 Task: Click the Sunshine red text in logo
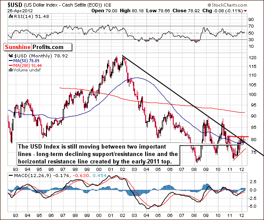(x=18, y=47)
